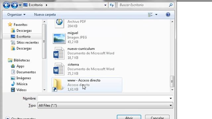Open the Nombre field dropdown arrow
This screenshot has width=212, height=119.
coord(171,99)
